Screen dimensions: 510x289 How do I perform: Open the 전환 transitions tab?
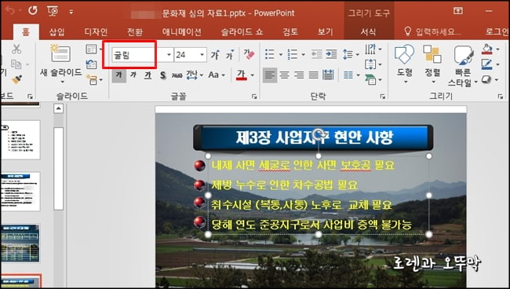(135, 32)
